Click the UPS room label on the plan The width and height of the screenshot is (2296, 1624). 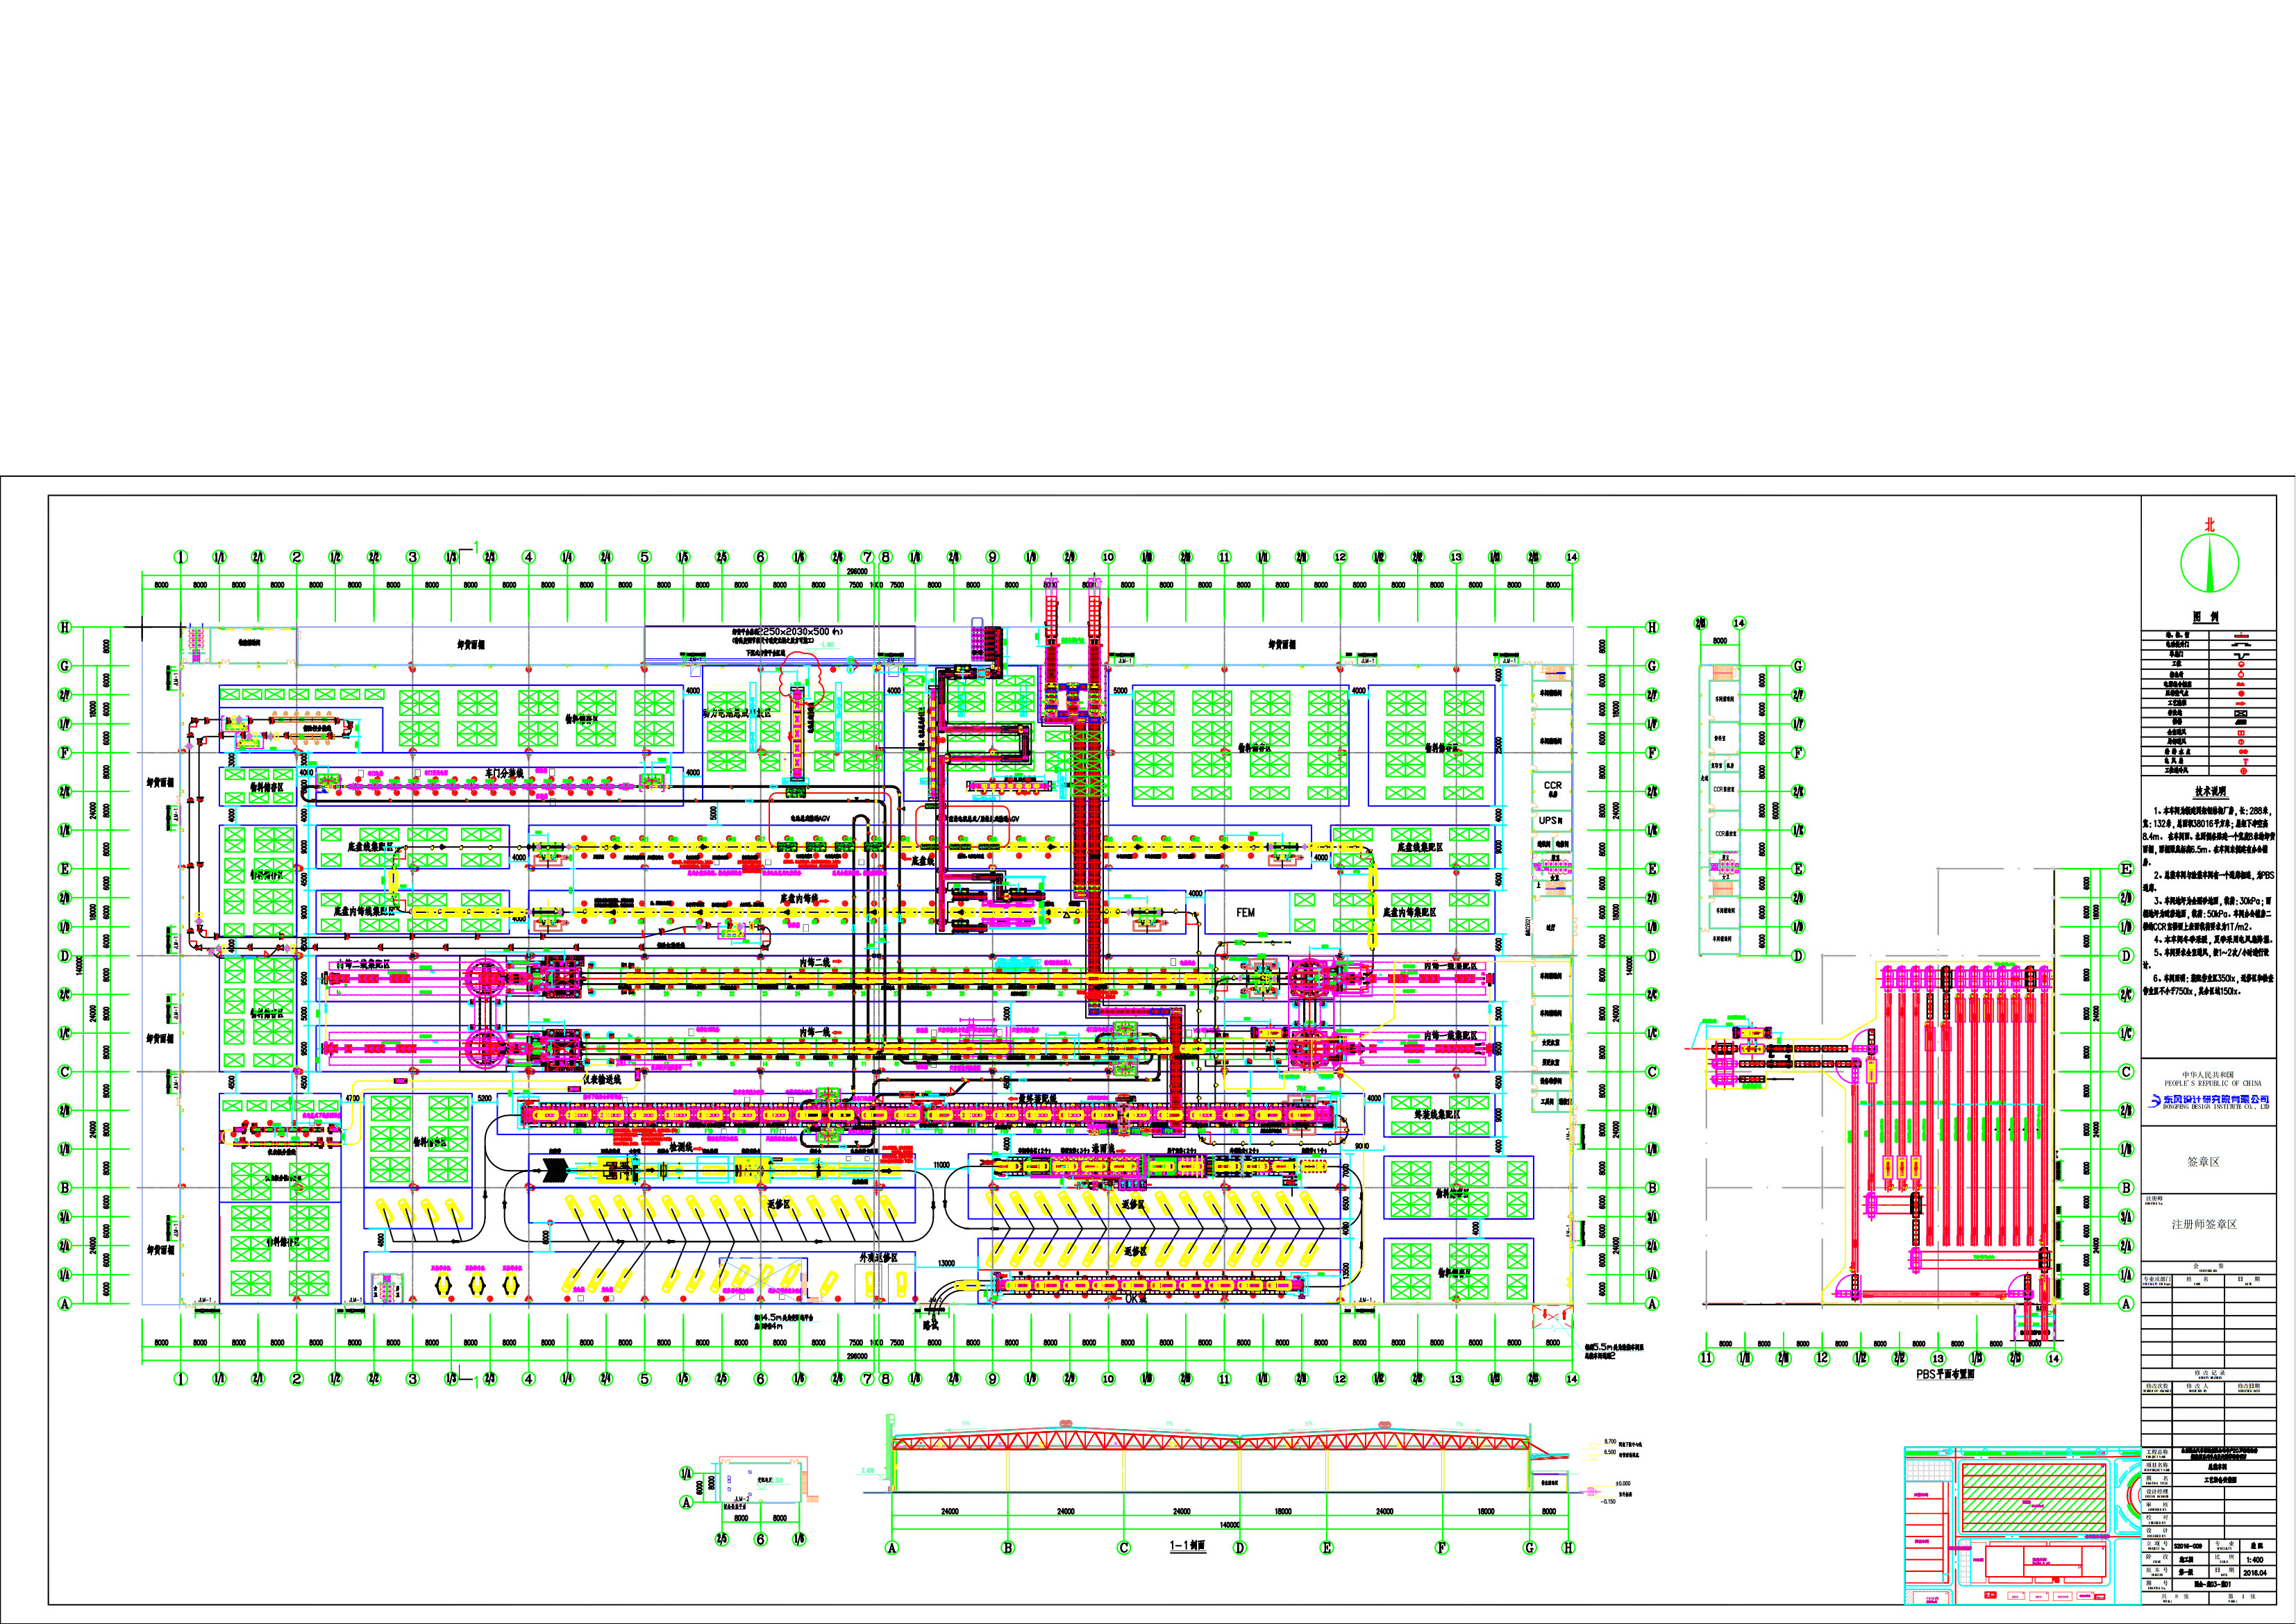pos(1551,820)
